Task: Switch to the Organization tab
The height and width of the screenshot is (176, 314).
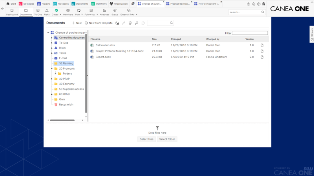Action: (119, 4)
